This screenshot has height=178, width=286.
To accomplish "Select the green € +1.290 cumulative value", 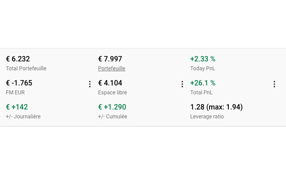I will 112,107.
